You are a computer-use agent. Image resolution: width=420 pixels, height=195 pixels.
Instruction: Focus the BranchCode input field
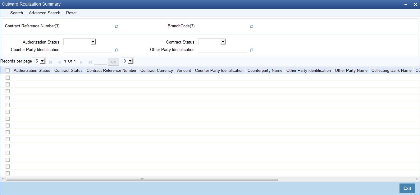tap(222, 26)
